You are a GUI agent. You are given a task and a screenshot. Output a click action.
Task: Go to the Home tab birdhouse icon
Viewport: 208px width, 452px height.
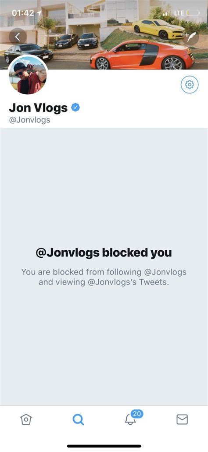tap(26, 419)
